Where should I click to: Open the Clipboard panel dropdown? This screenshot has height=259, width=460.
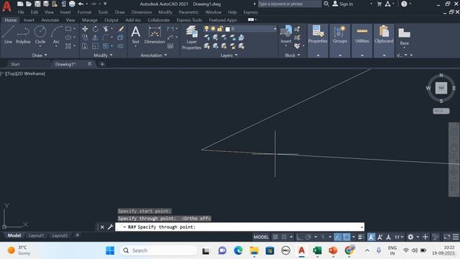(x=384, y=55)
